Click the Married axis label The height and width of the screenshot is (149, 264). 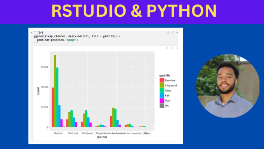click(x=58, y=133)
